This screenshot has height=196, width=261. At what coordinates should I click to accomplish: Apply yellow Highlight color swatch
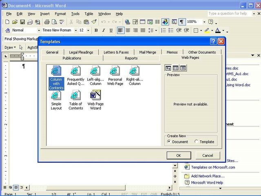207,30
